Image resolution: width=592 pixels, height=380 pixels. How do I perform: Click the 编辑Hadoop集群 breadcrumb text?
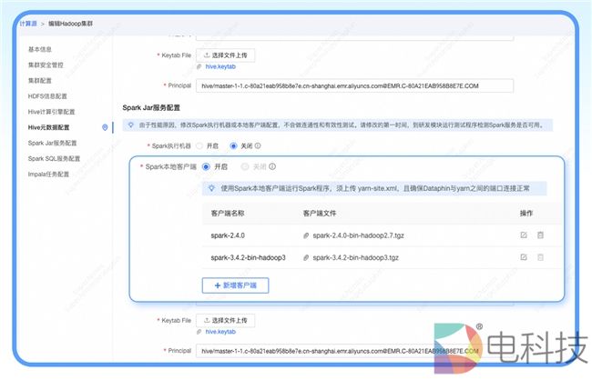[x=71, y=24]
